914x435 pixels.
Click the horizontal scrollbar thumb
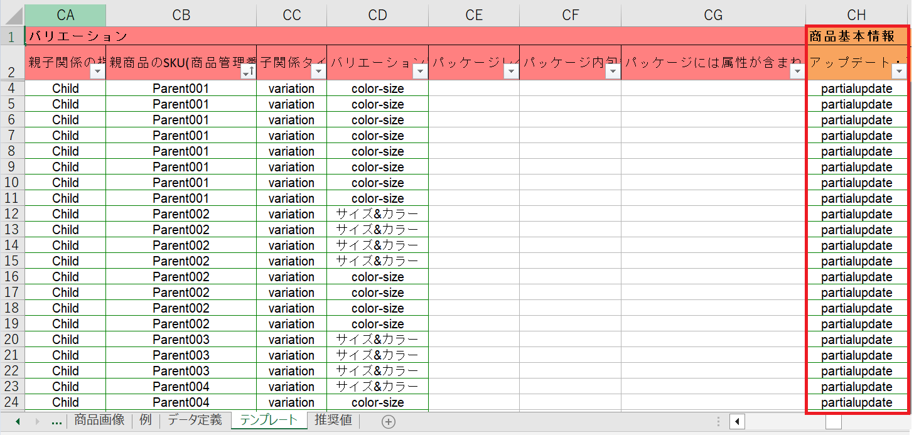click(834, 422)
